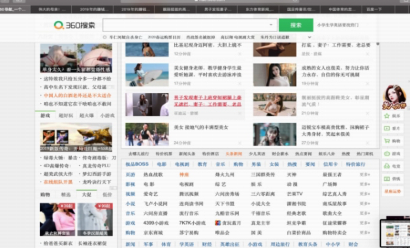Image resolution: width=410 pixels, height=248 pixels.
Task: Expand 更多 in the 小说 row
Action: click(x=365, y=203)
